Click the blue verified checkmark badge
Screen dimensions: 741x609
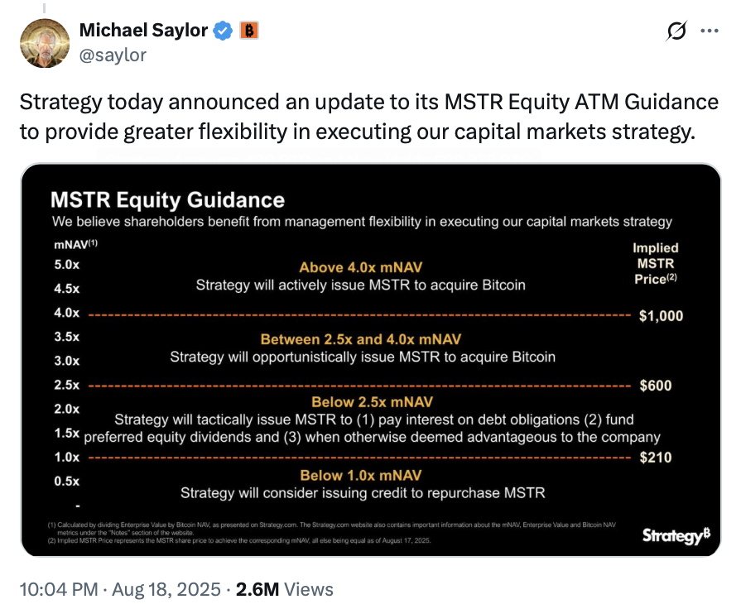tap(221, 30)
